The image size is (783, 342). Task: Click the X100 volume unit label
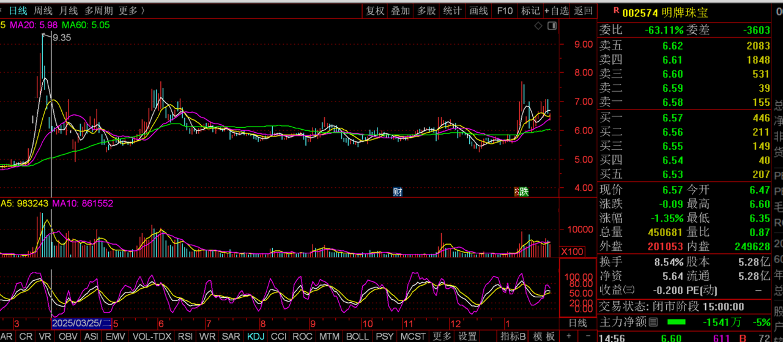[x=573, y=251]
